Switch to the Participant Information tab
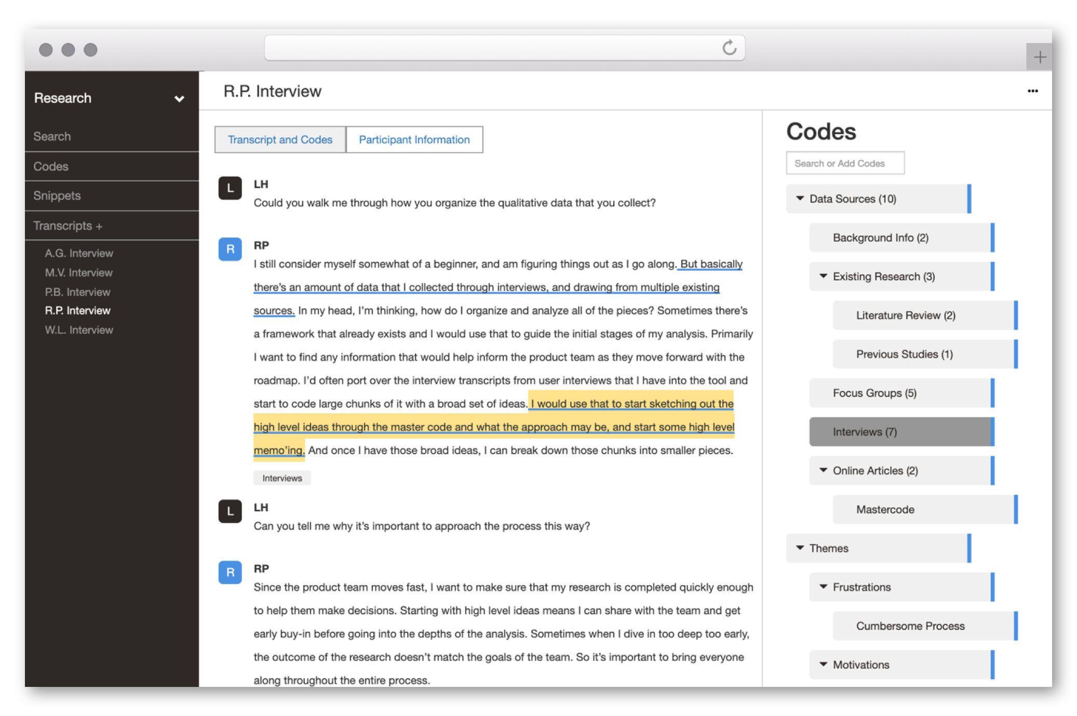 [x=414, y=139]
